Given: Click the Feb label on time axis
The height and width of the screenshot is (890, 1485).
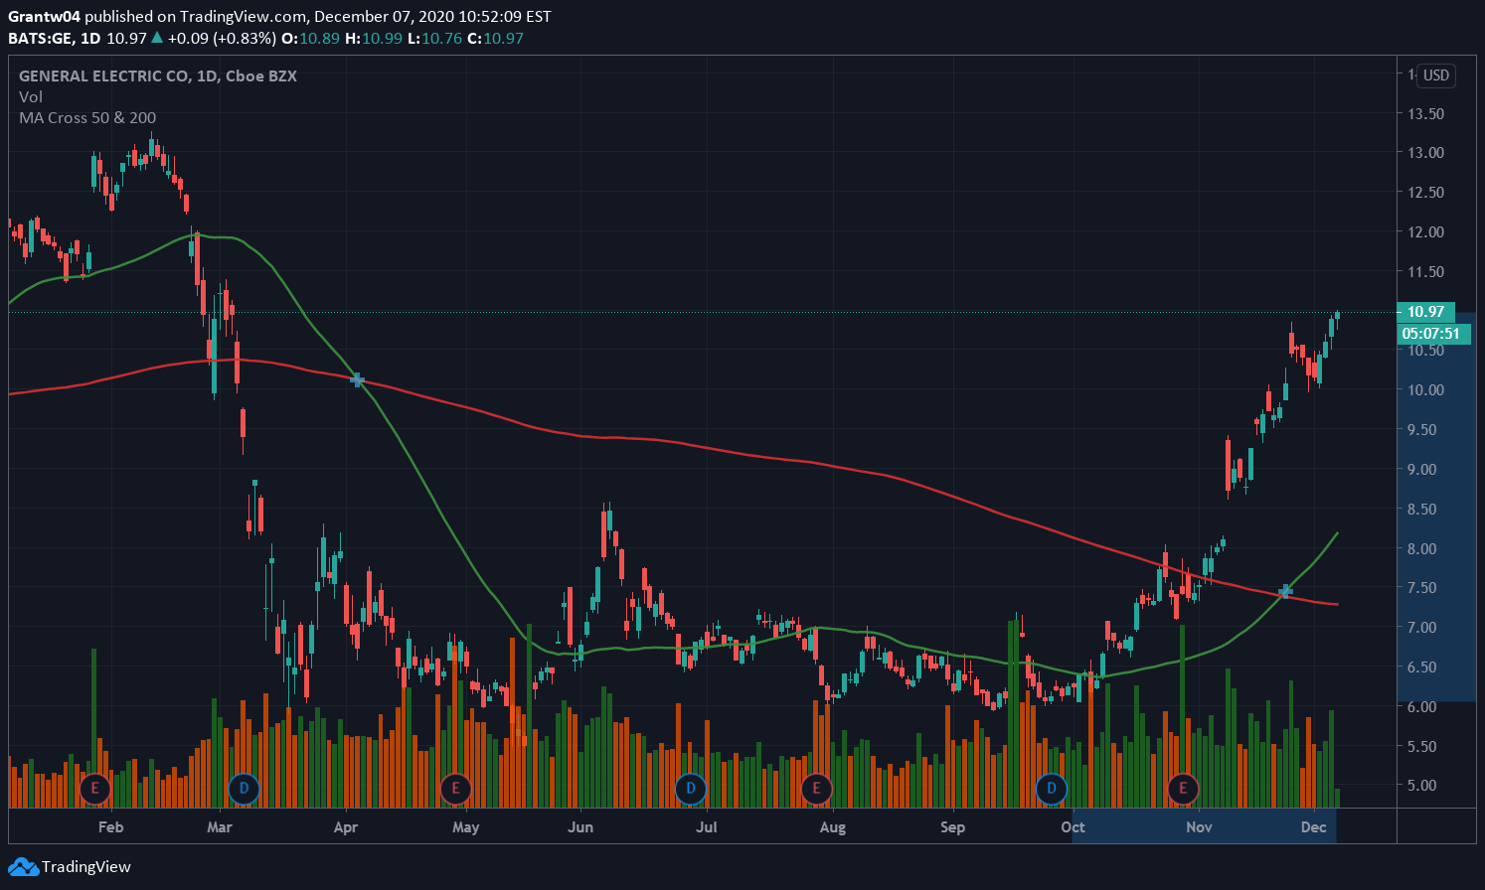Looking at the screenshot, I should point(111,827).
